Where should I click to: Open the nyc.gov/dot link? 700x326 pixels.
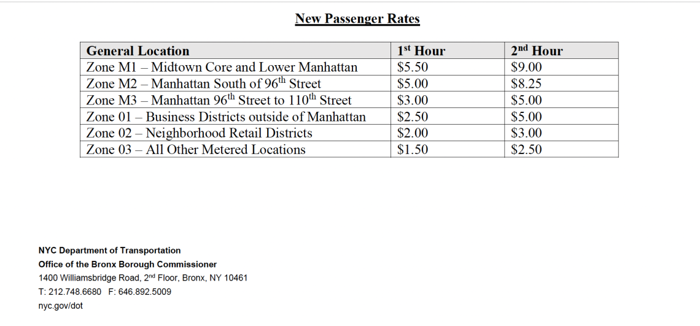(61, 306)
